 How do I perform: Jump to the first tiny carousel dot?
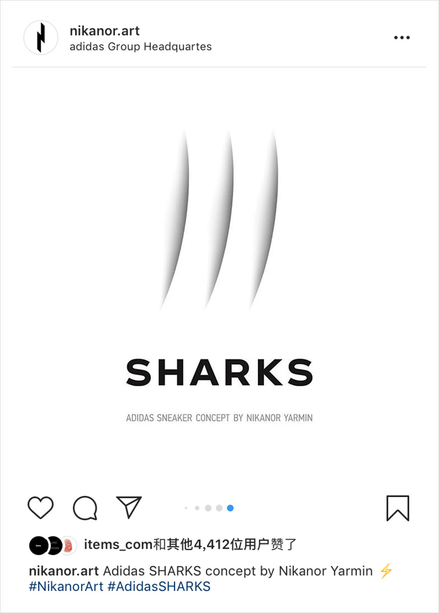[186, 508]
